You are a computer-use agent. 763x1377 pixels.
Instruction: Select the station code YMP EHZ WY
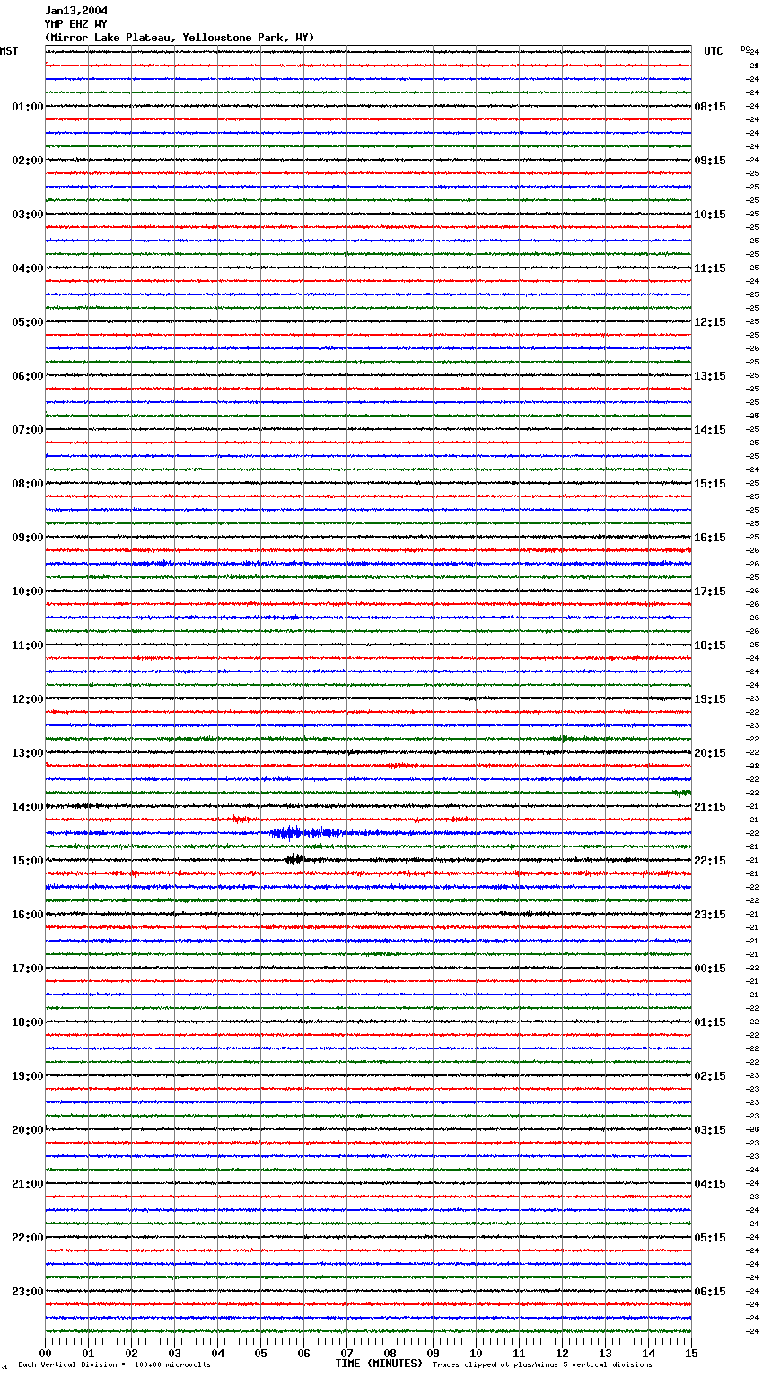click(76, 24)
